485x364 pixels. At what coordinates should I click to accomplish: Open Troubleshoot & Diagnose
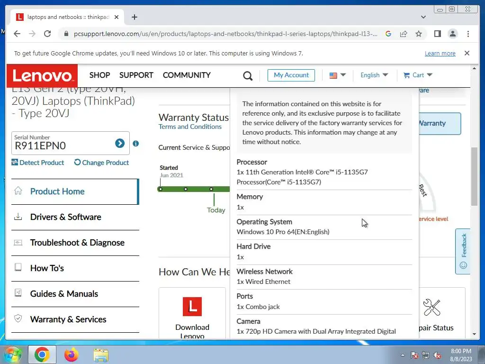point(75,243)
